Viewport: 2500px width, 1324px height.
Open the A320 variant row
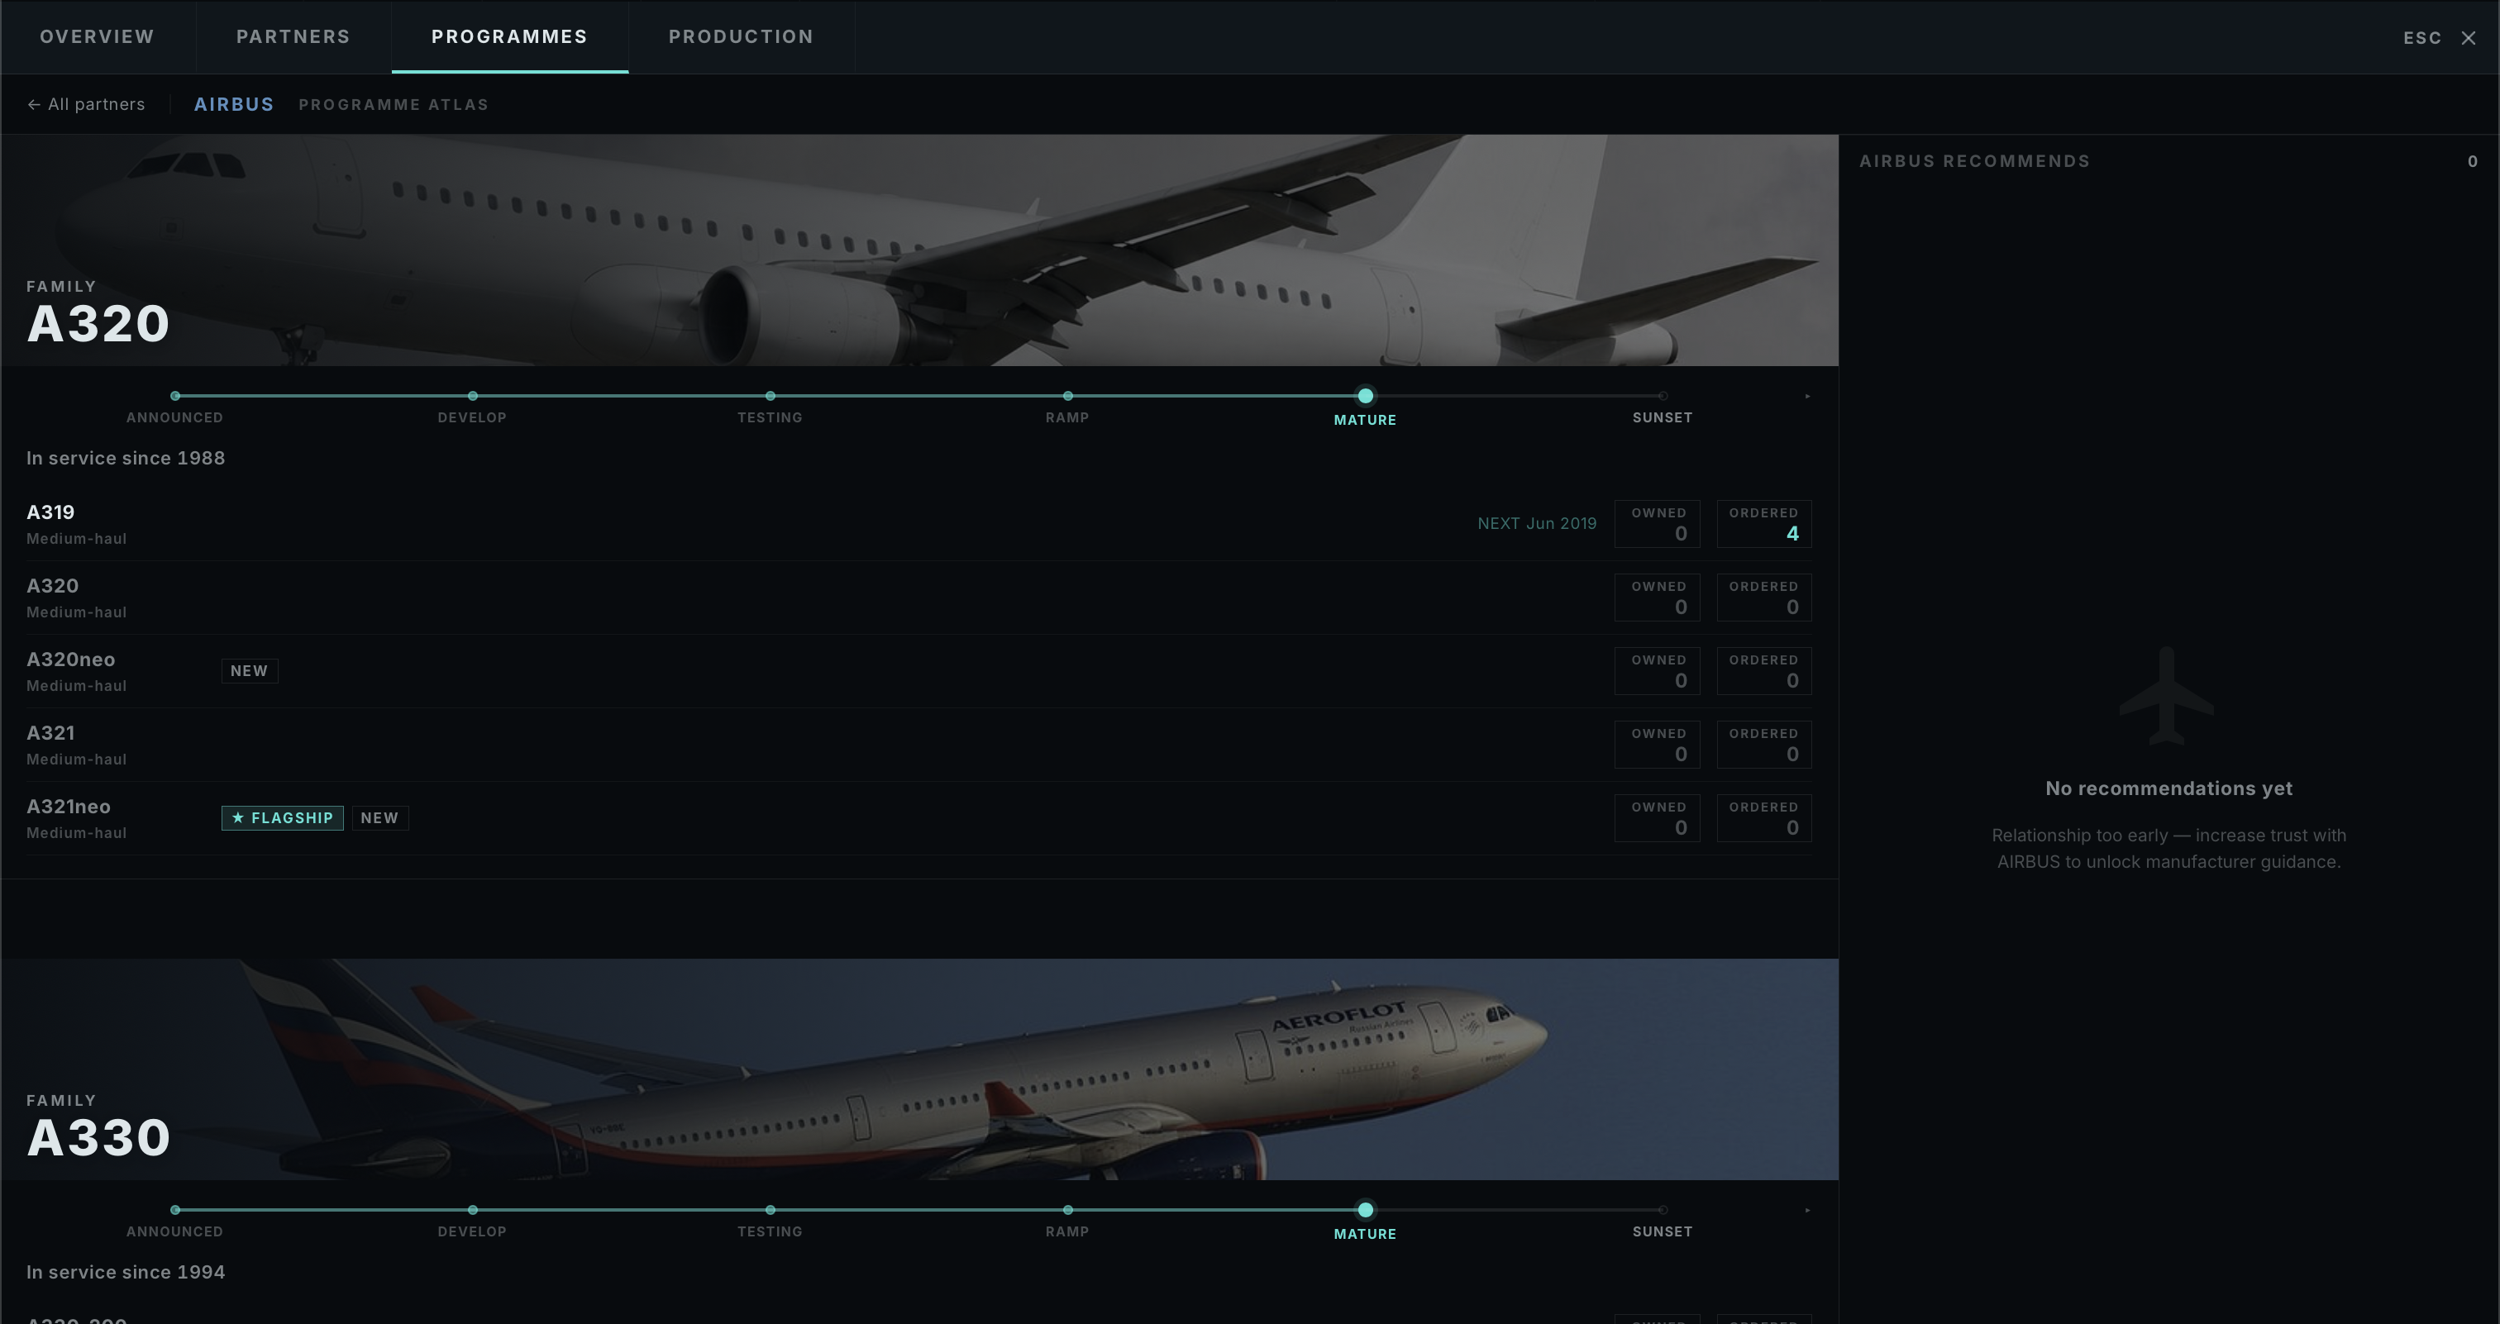tap(919, 598)
